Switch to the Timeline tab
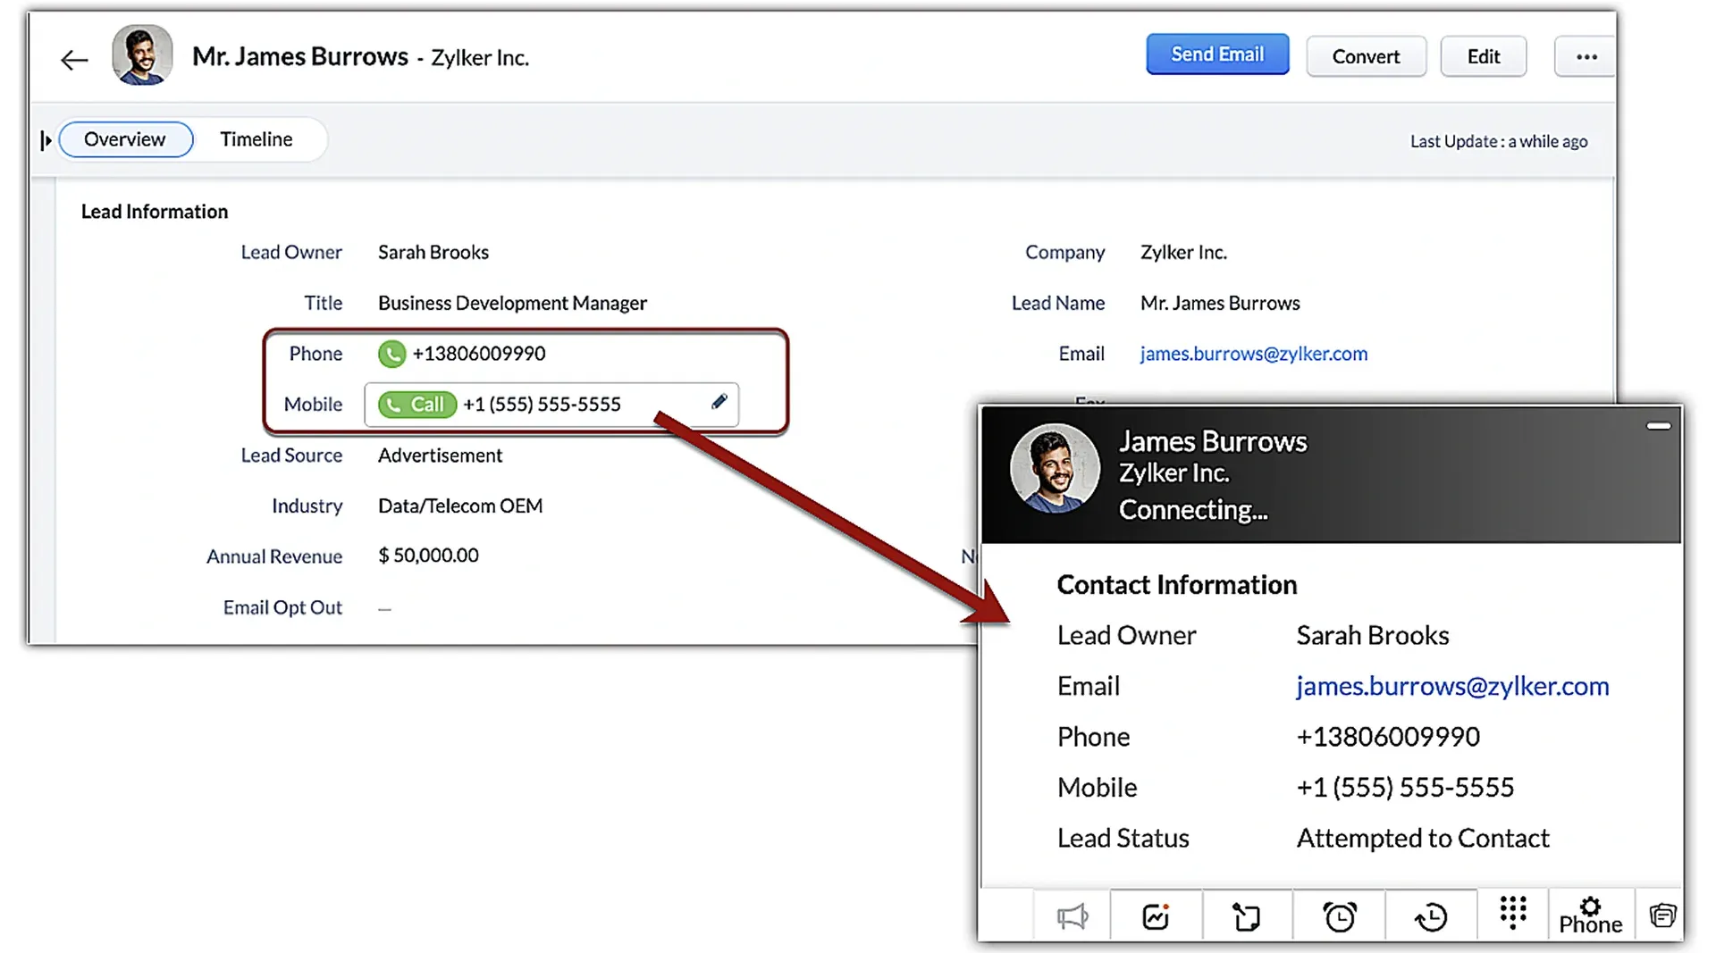This screenshot has width=1716, height=953. click(x=257, y=139)
